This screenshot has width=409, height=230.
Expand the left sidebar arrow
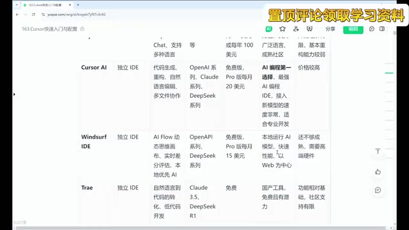[x=14, y=94]
